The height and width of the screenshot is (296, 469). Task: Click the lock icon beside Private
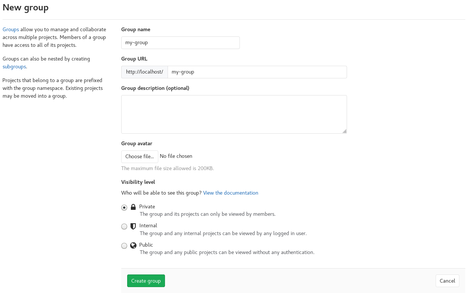point(133,207)
